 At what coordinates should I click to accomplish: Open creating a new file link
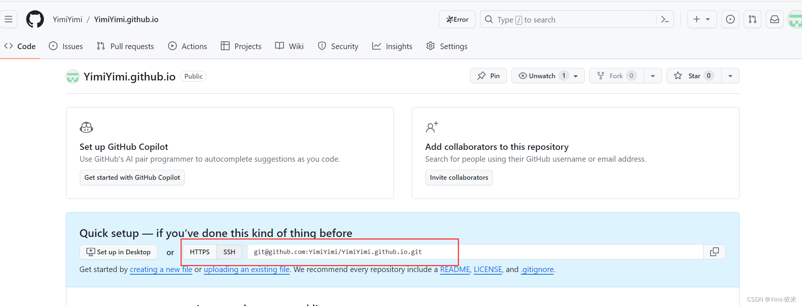coord(161,269)
